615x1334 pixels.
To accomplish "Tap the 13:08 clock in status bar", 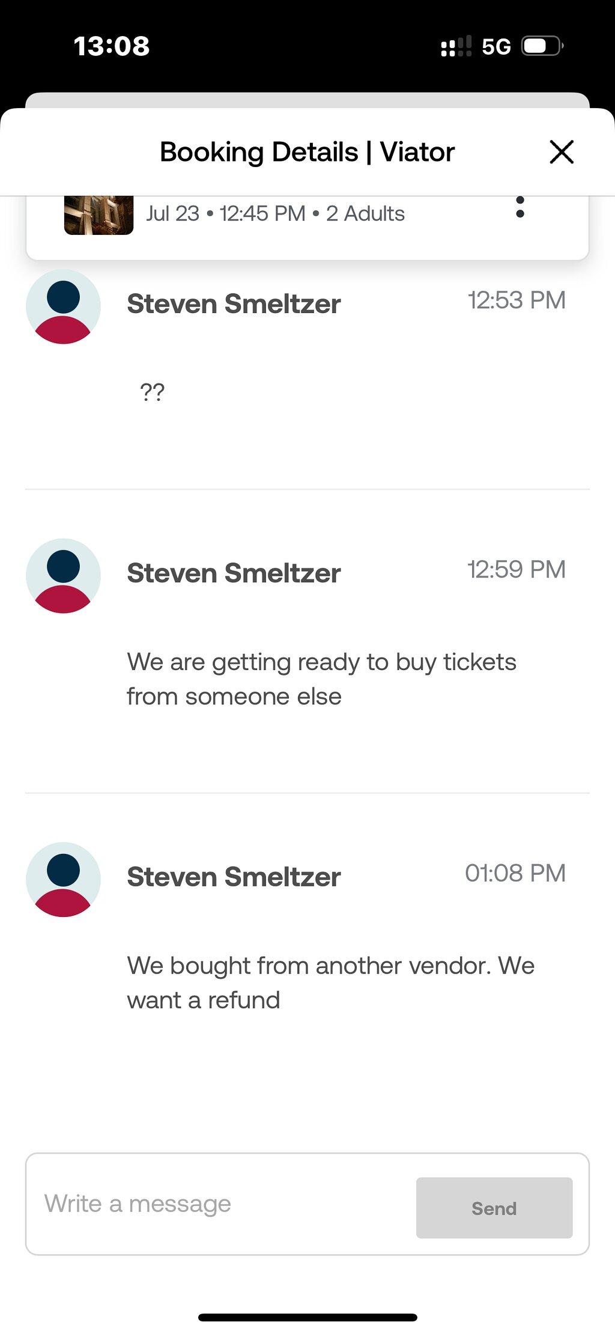I will pos(112,46).
